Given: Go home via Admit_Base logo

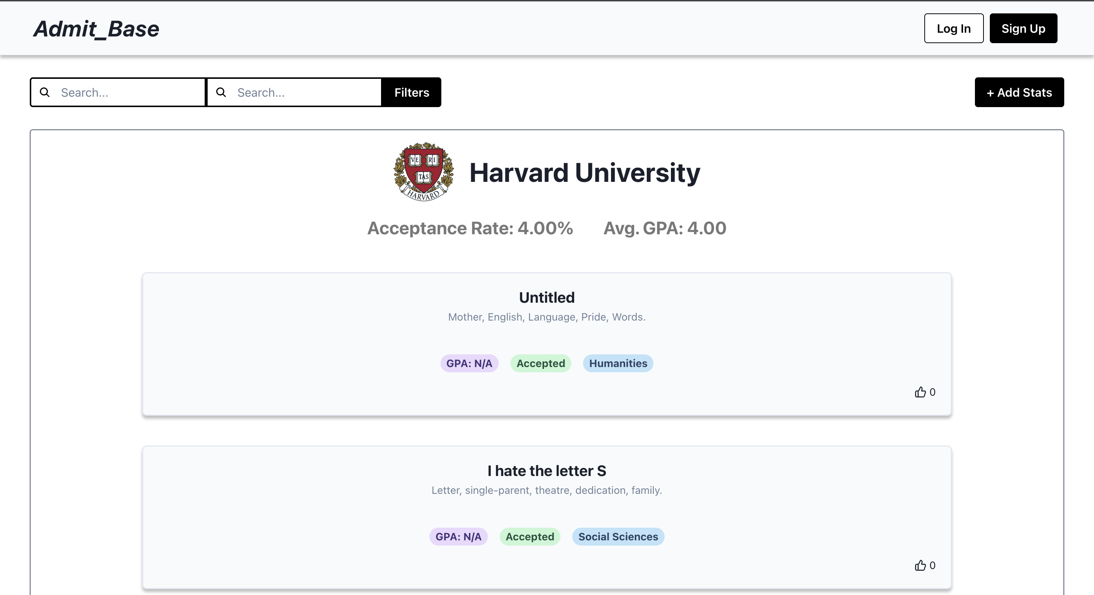Looking at the screenshot, I should point(96,29).
